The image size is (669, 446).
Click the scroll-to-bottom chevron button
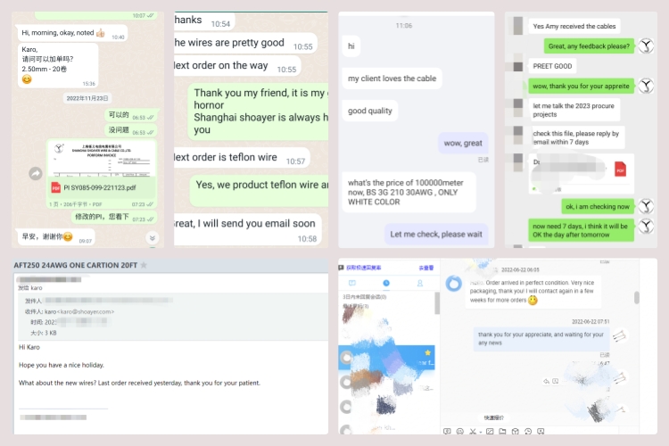(x=153, y=238)
